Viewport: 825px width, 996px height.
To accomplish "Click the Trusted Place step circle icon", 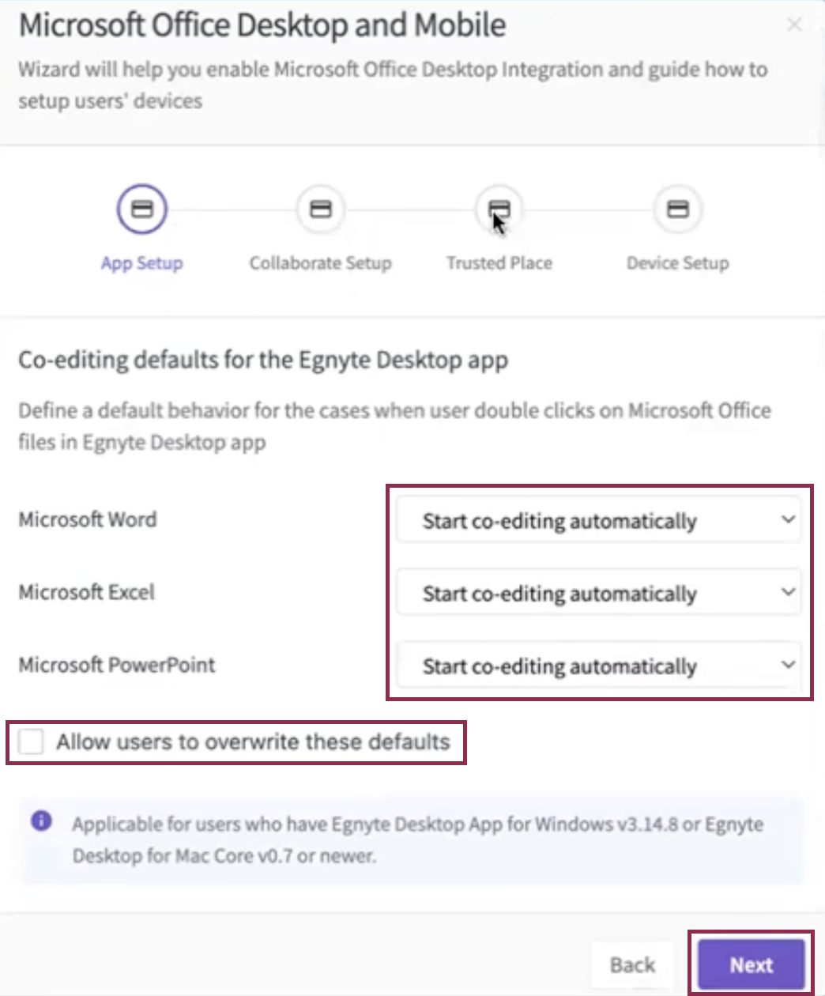I will tap(499, 209).
